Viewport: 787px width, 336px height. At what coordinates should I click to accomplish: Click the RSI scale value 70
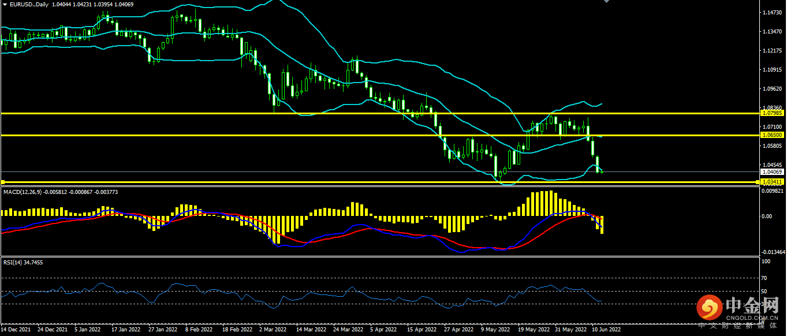point(765,279)
